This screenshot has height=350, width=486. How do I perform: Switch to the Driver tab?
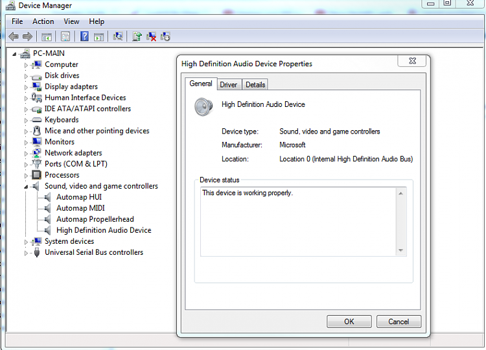point(229,85)
